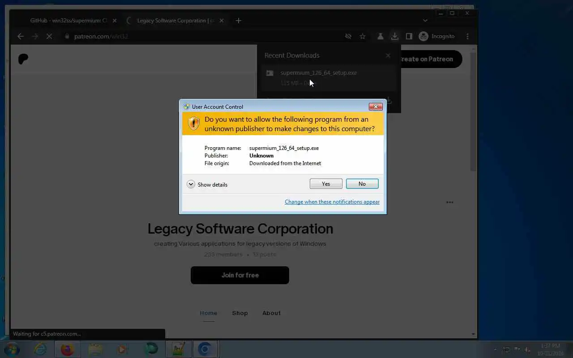
Task: Select the About tab on Patreon page
Action: coord(271,313)
